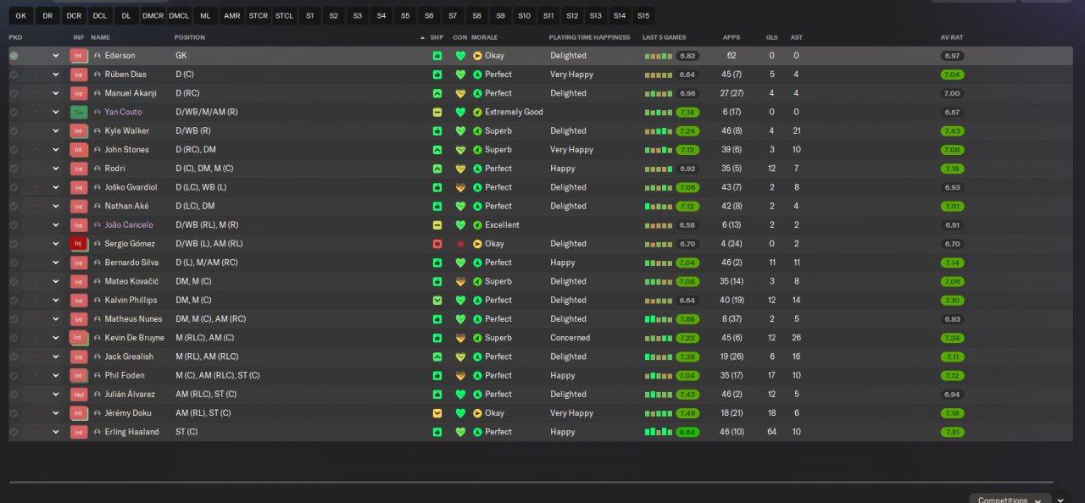Image resolution: width=1085 pixels, height=503 pixels.
Task: Sort by the AV RAT column header
Action: point(952,37)
